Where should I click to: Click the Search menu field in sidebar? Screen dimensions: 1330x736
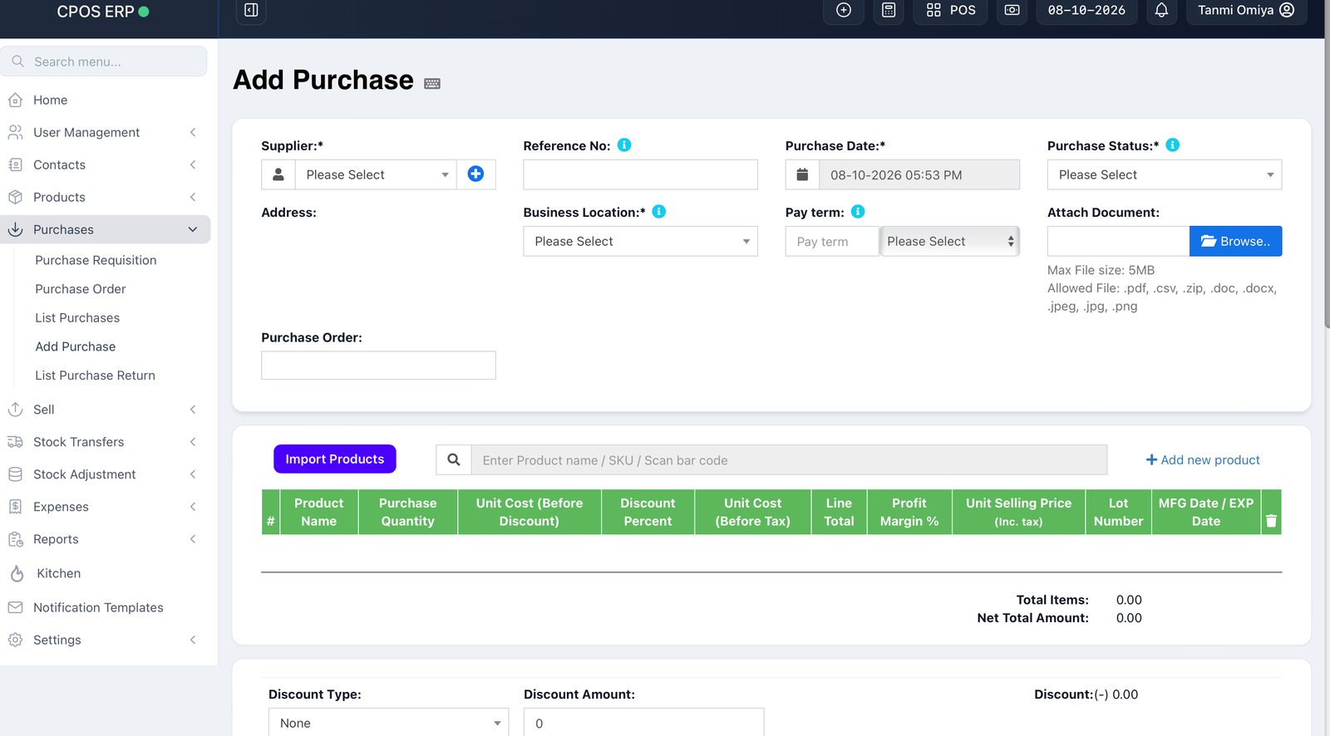(104, 61)
